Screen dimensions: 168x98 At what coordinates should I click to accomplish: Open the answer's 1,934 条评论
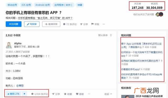[40, 94]
